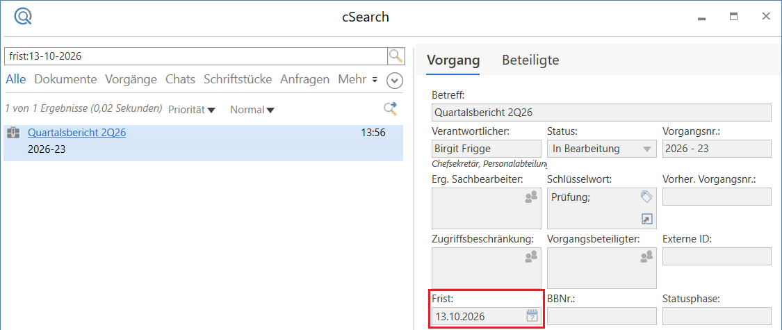Click the BBNr. input field
782x330 pixels.
[601, 316]
